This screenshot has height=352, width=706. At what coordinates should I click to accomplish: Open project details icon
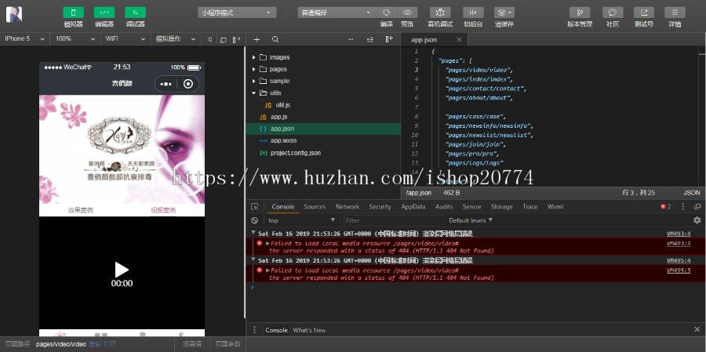[x=675, y=13]
